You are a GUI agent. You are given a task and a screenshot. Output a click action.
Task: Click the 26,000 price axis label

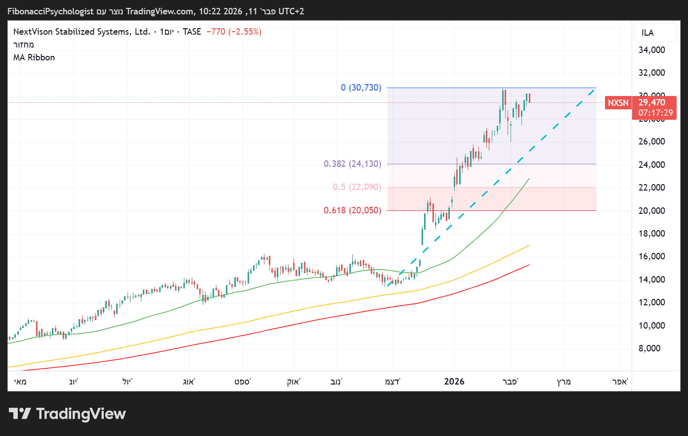click(x=652, y=142)
